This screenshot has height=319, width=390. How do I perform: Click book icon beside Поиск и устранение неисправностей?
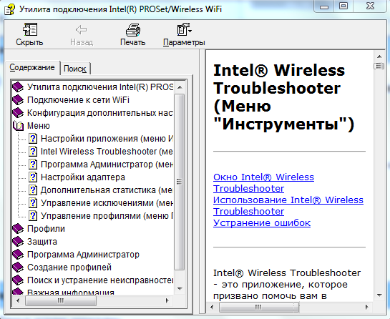point(18,280)
